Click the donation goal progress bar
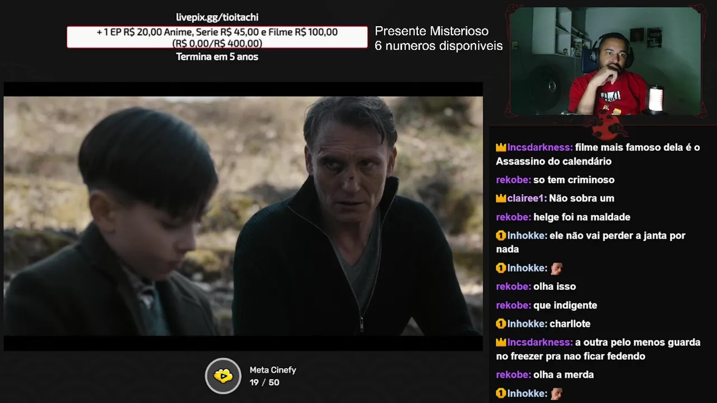Viewport: 717px width, 403px height. (x=217, y=38)
